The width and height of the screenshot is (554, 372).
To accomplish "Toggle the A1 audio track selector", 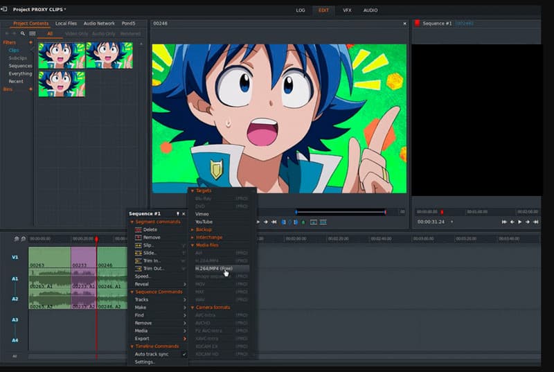I will tap(15, 278).
